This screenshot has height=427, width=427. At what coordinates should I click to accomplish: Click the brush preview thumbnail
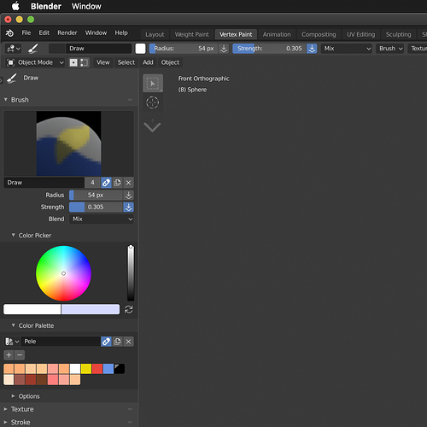(68, 143)
